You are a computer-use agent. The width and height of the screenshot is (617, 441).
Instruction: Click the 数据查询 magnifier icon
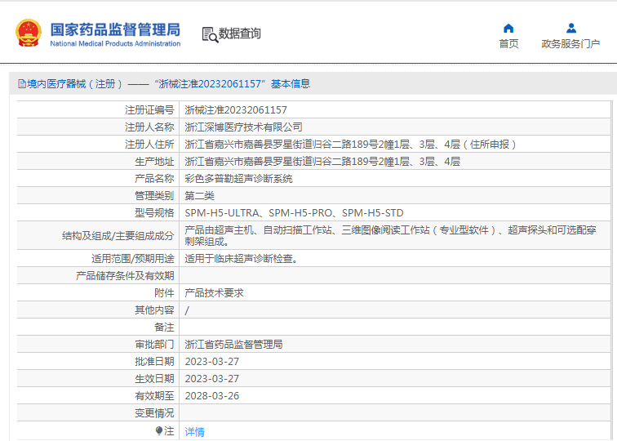209,34
